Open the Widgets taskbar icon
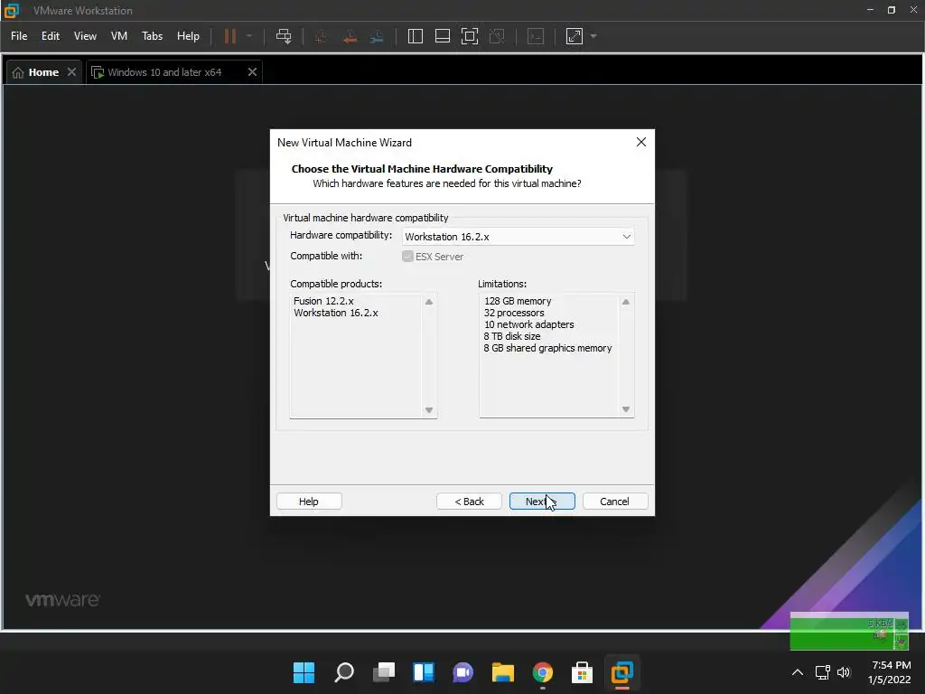The height and width of the screenshot is (694, 925). [424, 672]
